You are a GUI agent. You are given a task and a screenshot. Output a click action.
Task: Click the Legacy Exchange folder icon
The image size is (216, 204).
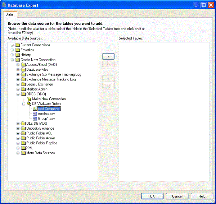(x=23, y=84)
